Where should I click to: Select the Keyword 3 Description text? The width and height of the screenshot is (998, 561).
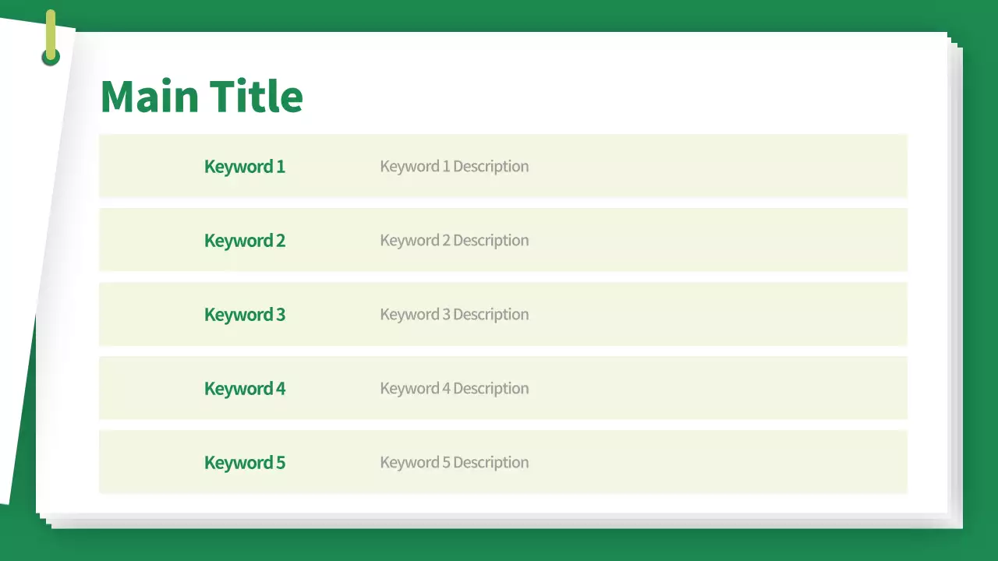[454, 314]
